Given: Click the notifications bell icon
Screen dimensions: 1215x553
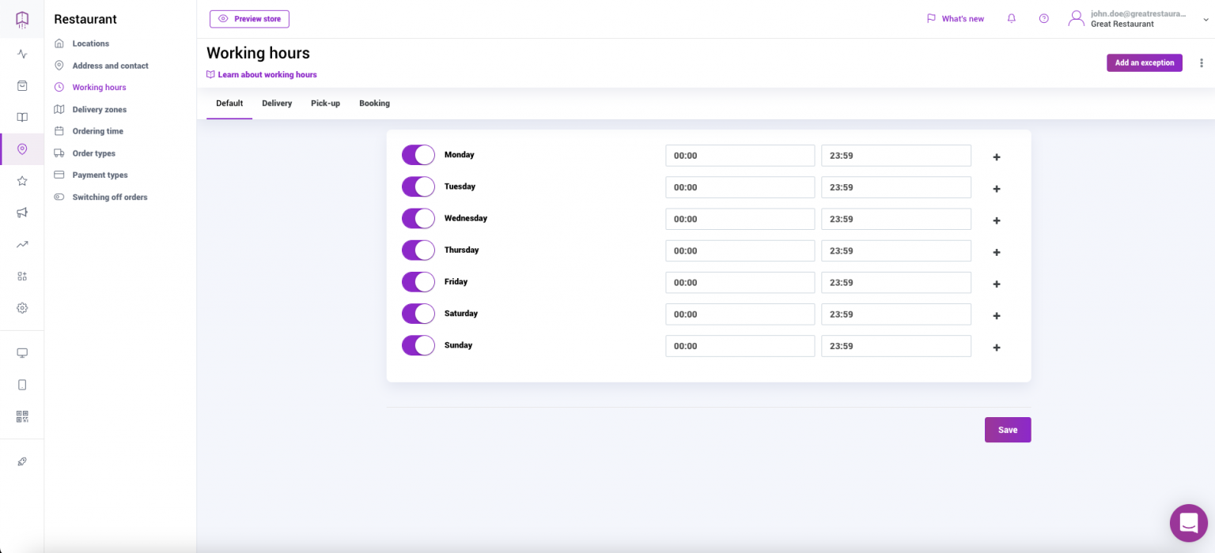Looking at the screenshot, I should (x=1011, y=17).
